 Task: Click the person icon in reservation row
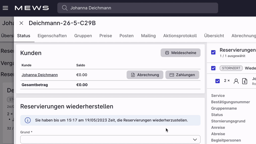pos(236,81)
